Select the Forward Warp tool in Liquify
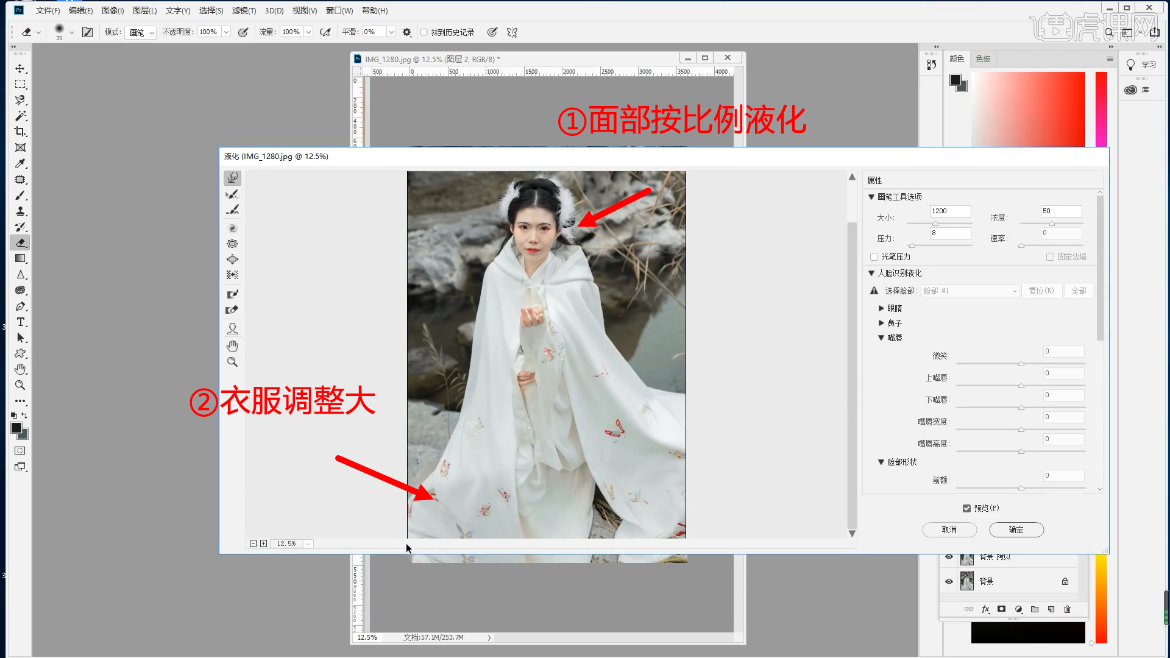The height and width of the screenshot is (658, 1170). coord(232,178)
